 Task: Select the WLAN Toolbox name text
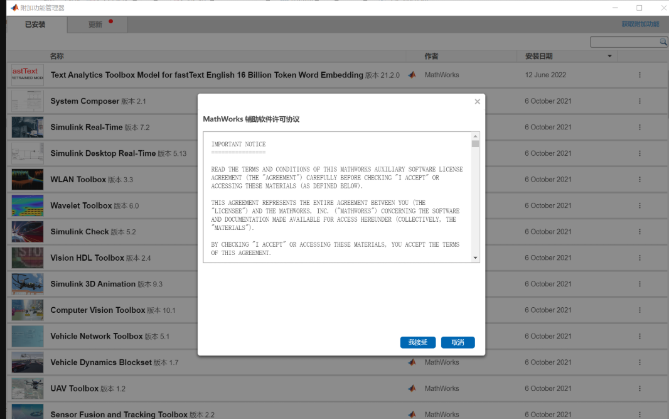coord(78,180)
